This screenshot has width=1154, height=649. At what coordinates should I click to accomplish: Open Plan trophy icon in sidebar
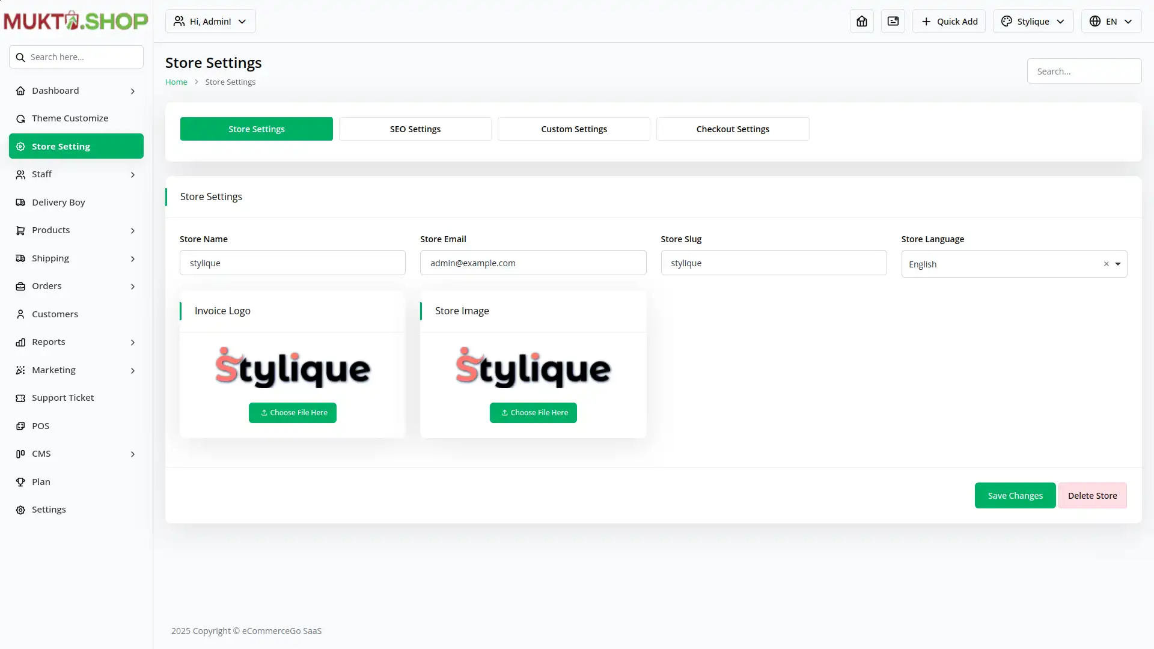[x=20, y=482]
